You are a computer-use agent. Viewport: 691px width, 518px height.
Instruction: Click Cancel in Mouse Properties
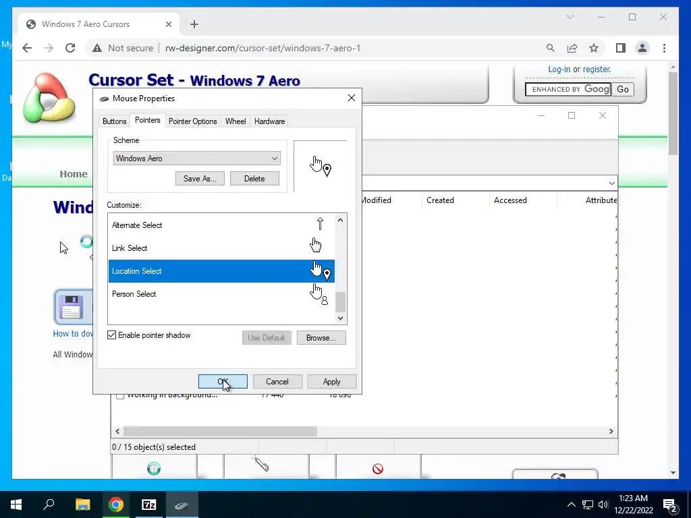[277, 382]
